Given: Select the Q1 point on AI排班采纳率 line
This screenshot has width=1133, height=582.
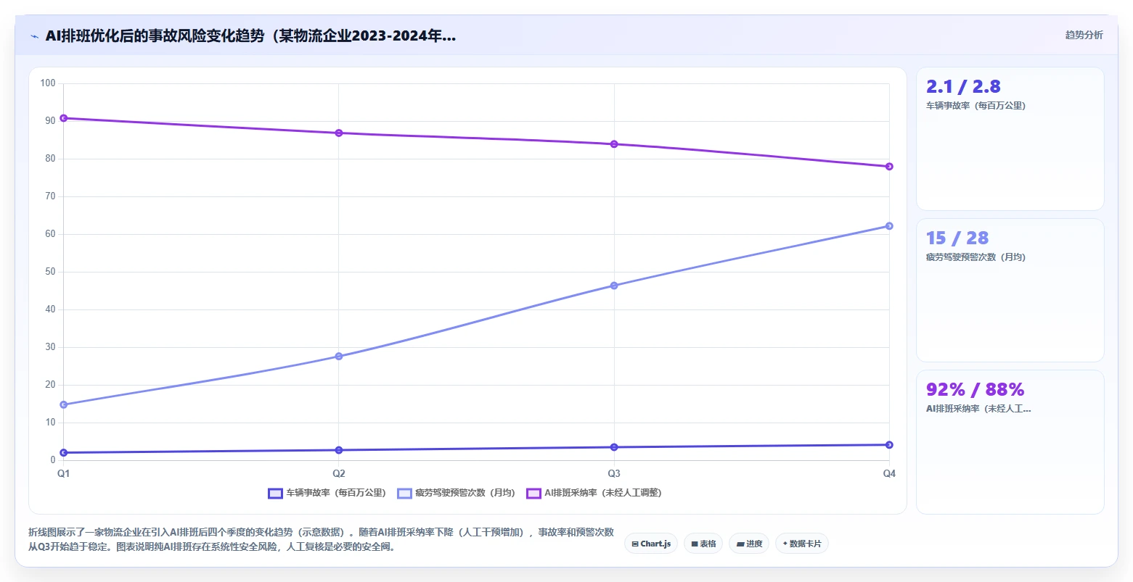Looking at the screenshot, I should pos(64,118).
